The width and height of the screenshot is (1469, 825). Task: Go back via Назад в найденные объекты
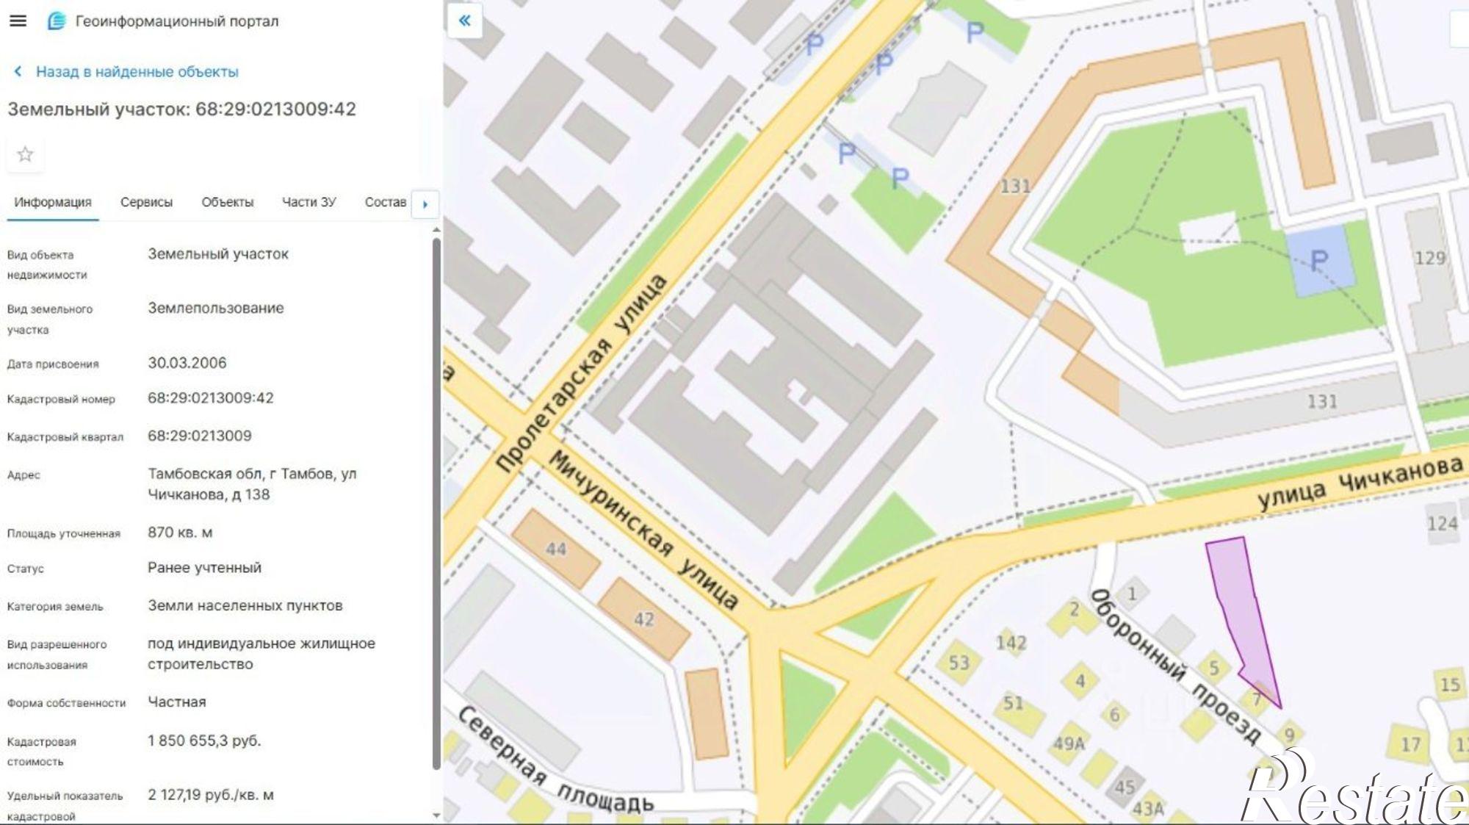tap(137, 71)
